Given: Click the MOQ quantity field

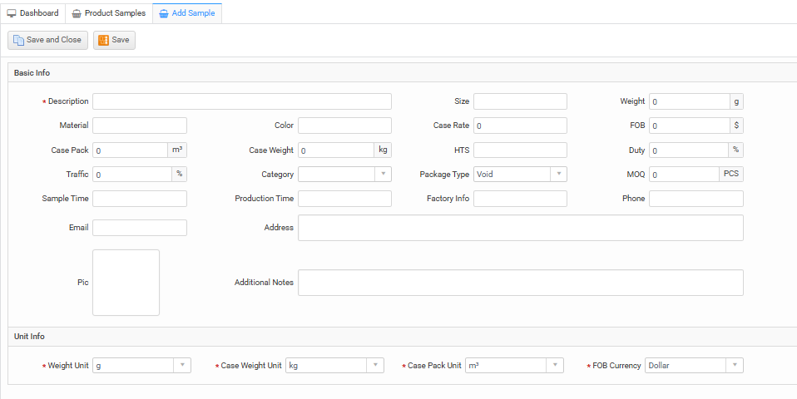Looking at the screenshot, I should pos(683,175).
